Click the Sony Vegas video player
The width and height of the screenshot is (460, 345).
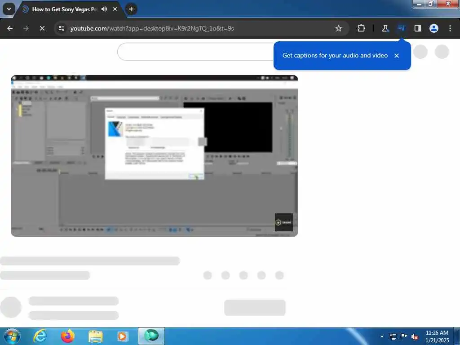click(155, 156)
